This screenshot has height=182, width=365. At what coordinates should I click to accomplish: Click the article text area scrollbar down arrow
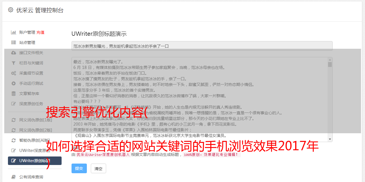tap(330, 139)
